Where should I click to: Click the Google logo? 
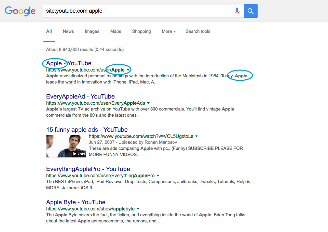pyautogui.click(x=20, y=11)
